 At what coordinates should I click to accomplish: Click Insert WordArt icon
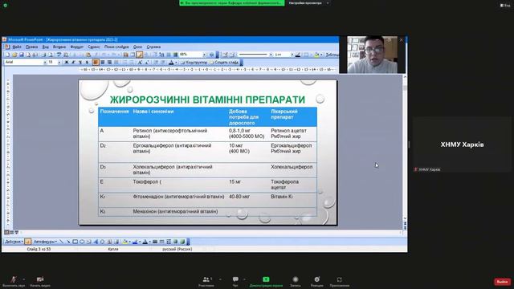coord(96,242)
